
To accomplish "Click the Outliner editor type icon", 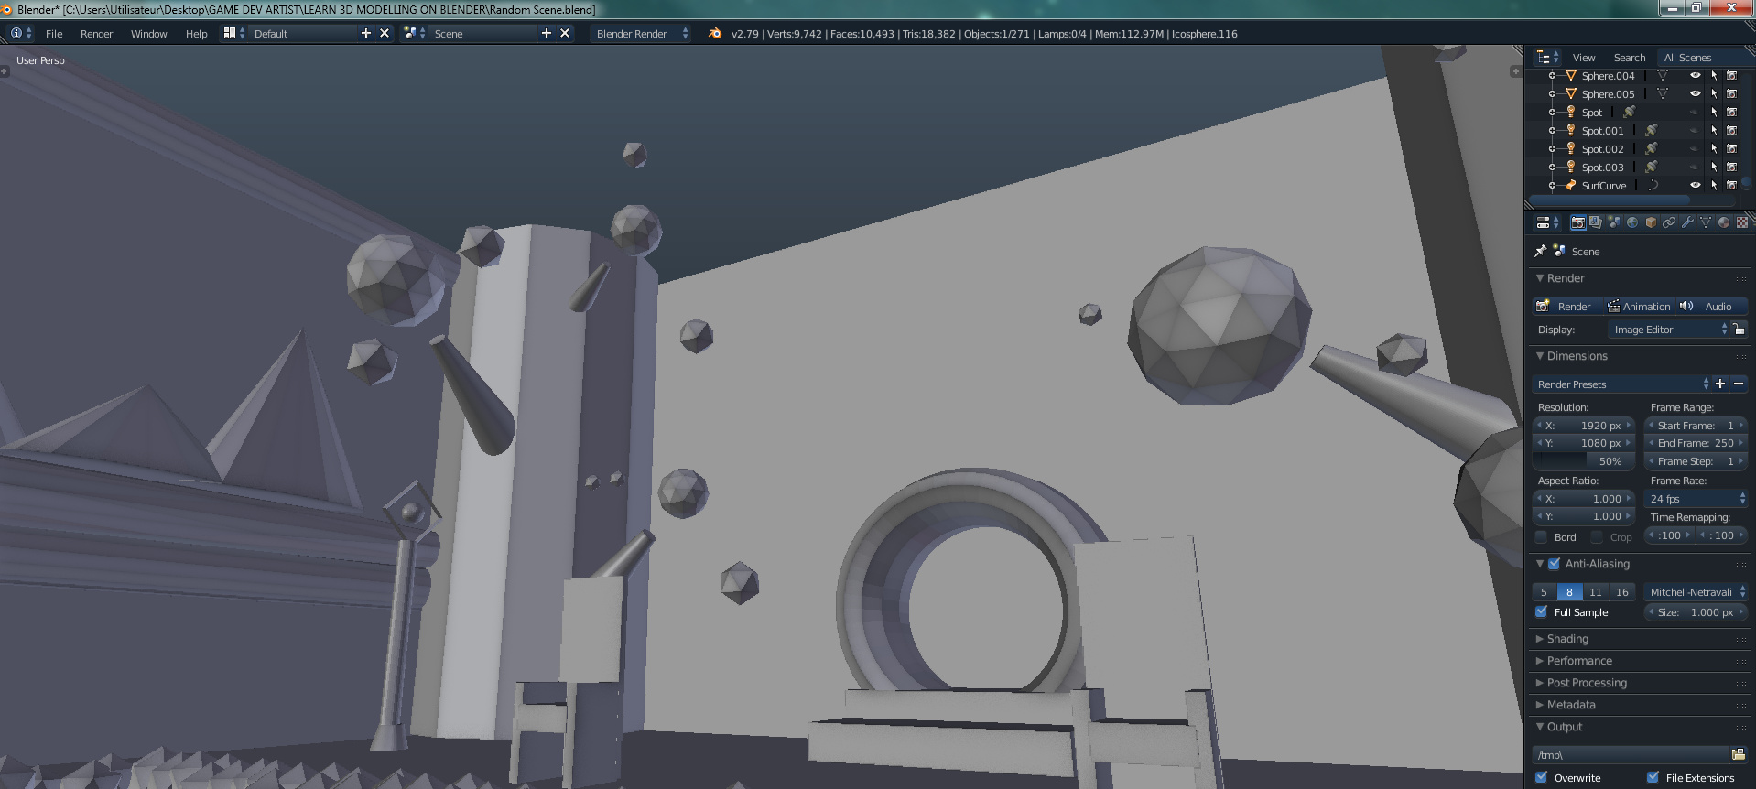I will click(x=1547, y=57).
